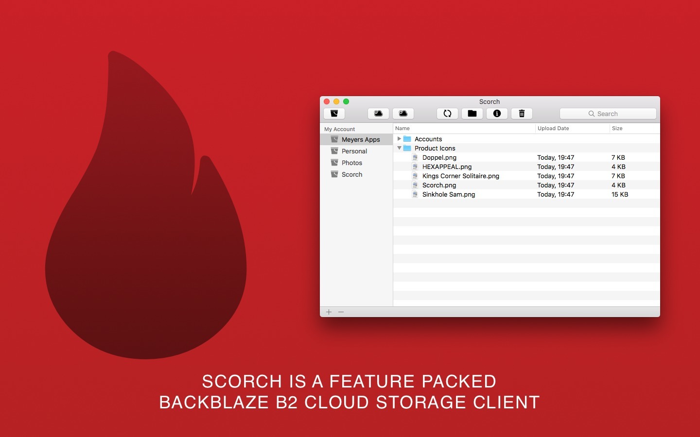Select the Doppel.png file name

coord(439,157)
